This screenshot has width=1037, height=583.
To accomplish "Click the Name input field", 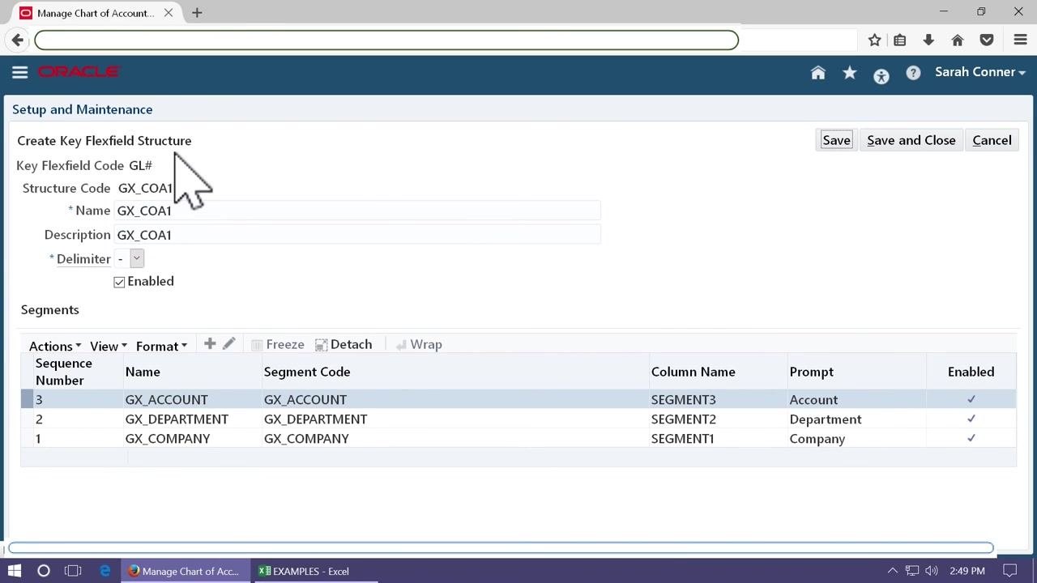I will point(357,211).
